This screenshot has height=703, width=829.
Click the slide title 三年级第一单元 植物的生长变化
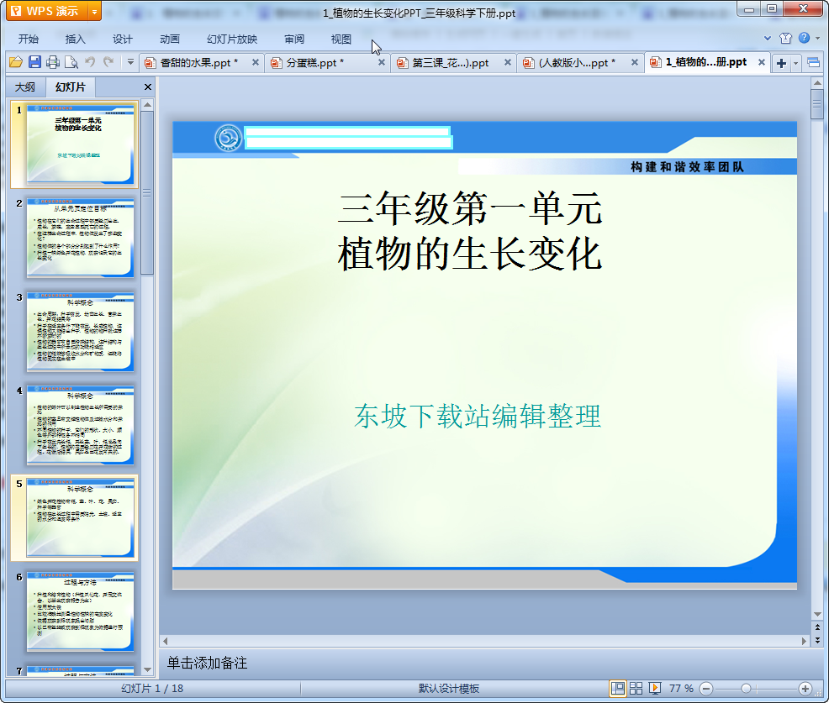(470, 231)
